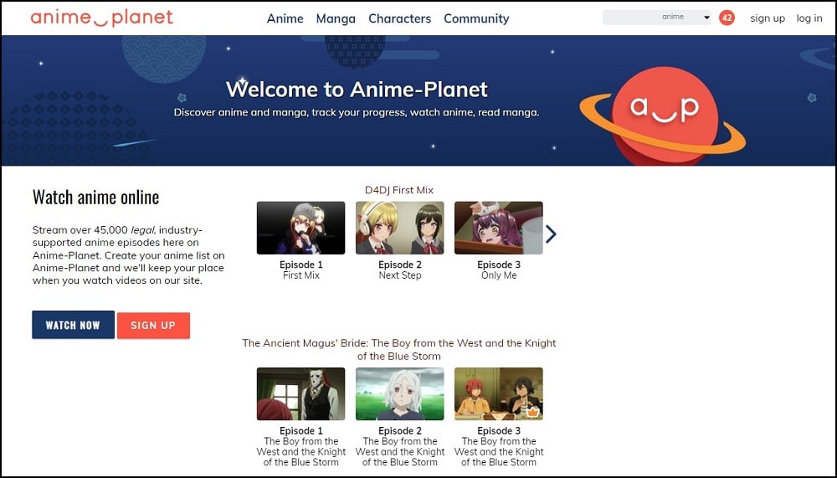
Task: Click 'Episode 3 Only Me' caption
Action: click(499, 270)
